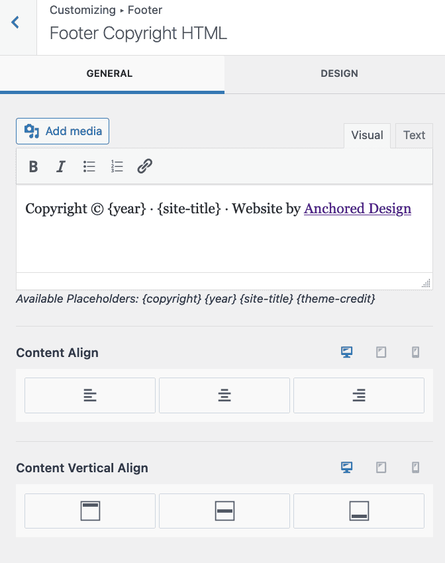The image size is (445, 563).
Task: Go back using the left chevron arrow
Action: tap(15, 23)
